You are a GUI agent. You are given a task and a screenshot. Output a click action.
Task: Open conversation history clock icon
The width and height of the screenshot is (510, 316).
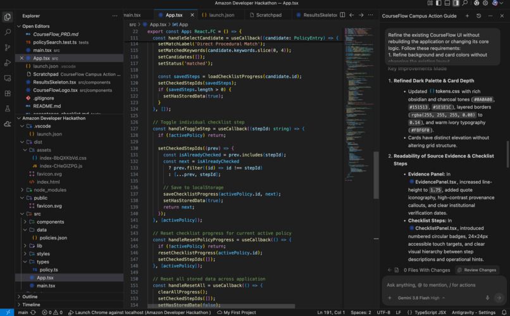point(479,16)
